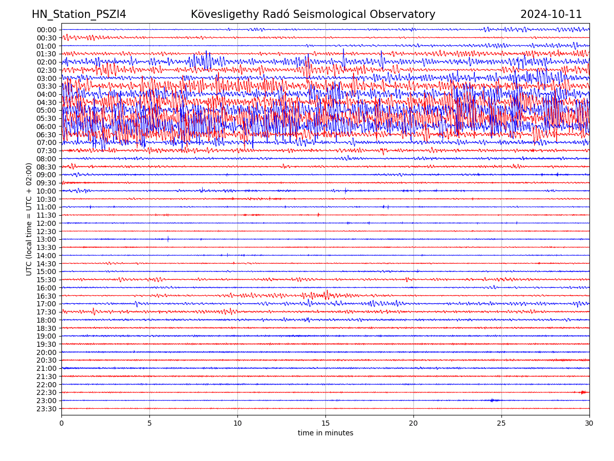Click the x-axis tick label 30
This screenshot has width=614, height=461.
tap(589, 423)
